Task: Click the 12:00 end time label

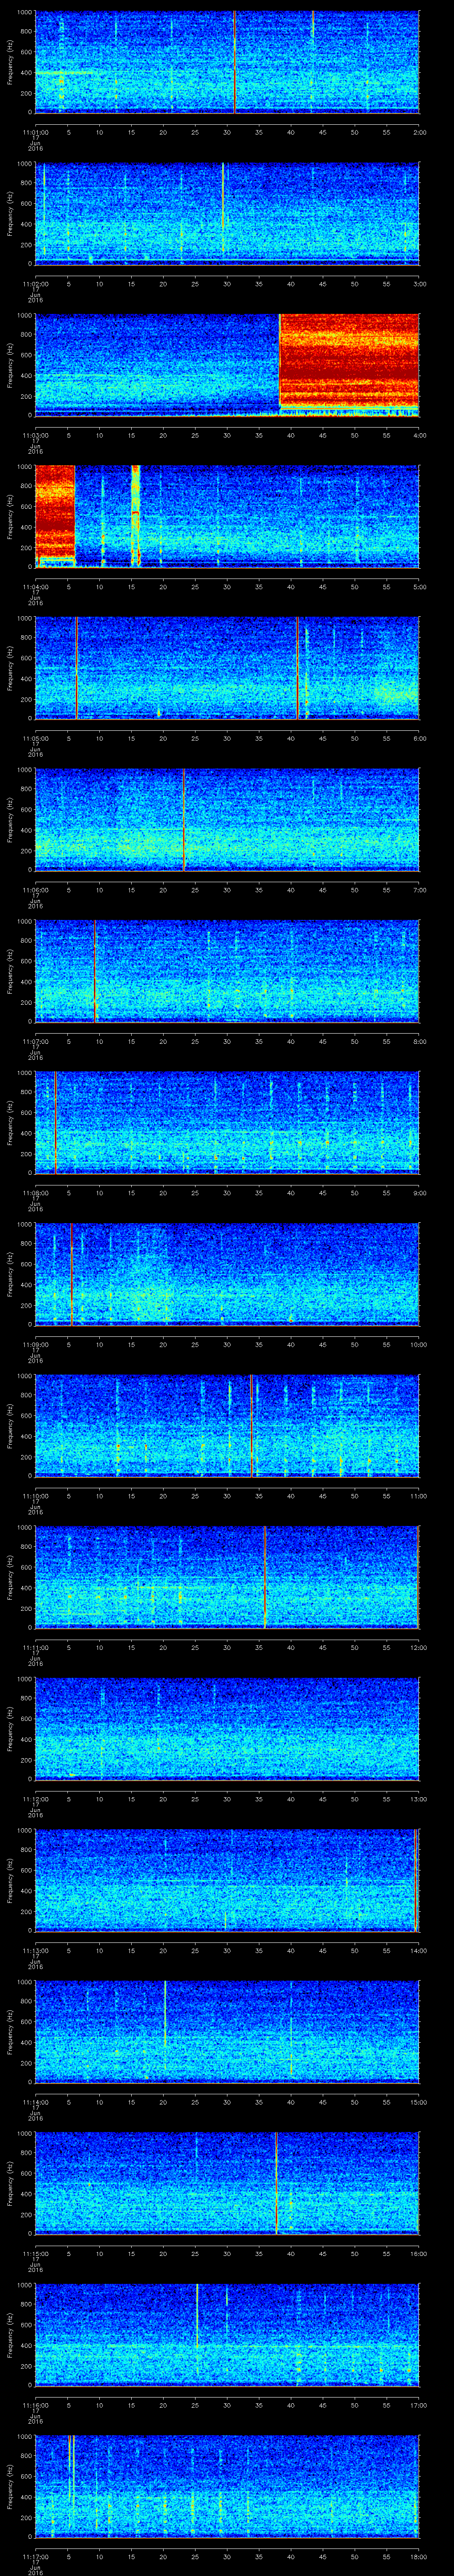Action: click(418, 1647)
